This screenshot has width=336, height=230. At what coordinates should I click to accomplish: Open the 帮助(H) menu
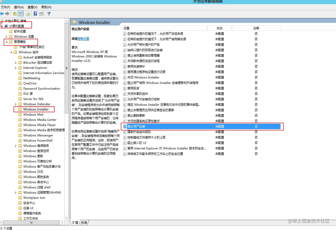[46, 7]
